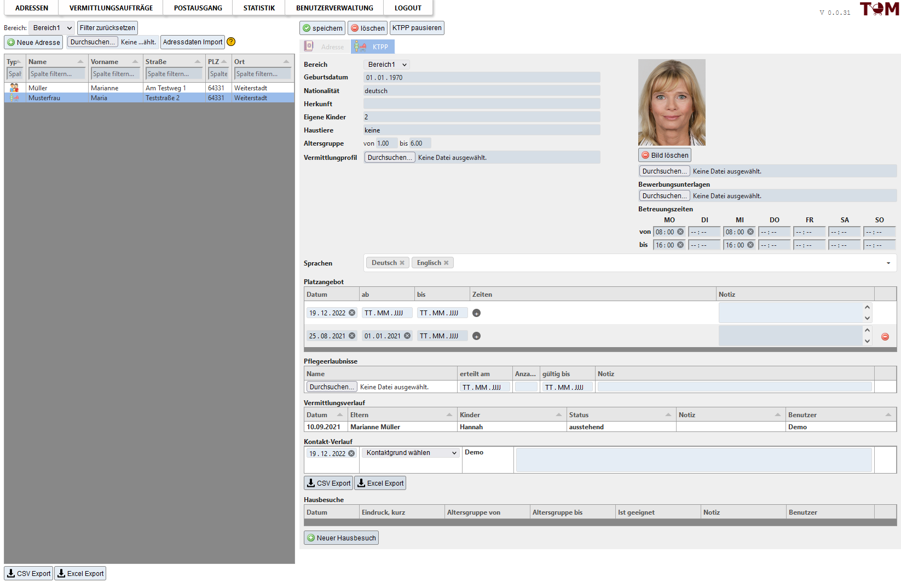Clear the 25.08.2021 Platzangebot date
The width and height of the screenshot is (901, 582).
click(x=352, y=336)
